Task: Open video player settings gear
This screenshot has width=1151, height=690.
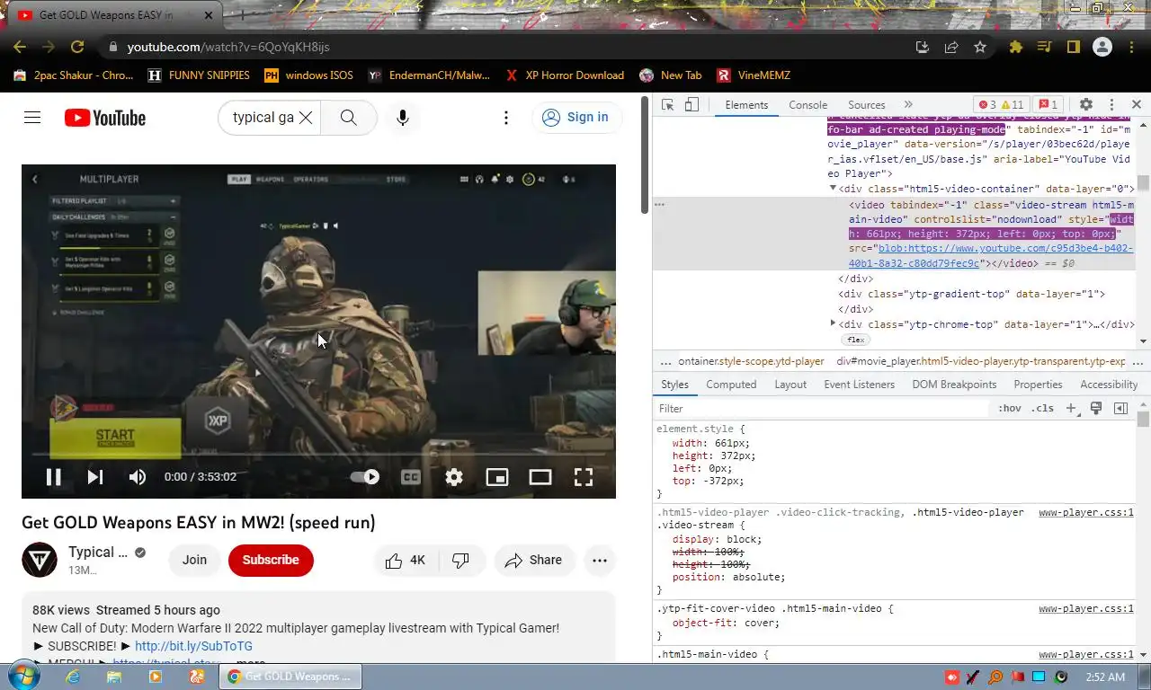Action: (x=454, y=477)
